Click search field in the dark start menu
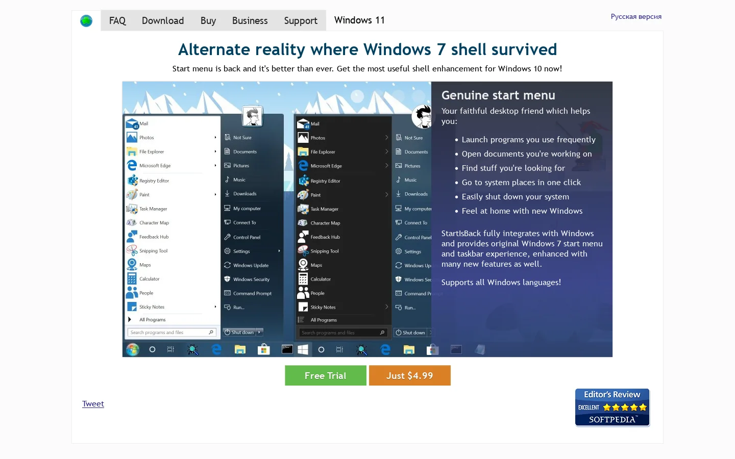Viewport: 735px width, 459px height. [342, 333]
